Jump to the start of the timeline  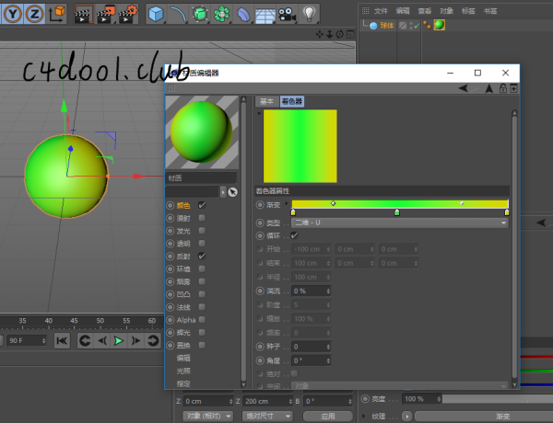tap(62, 341)
